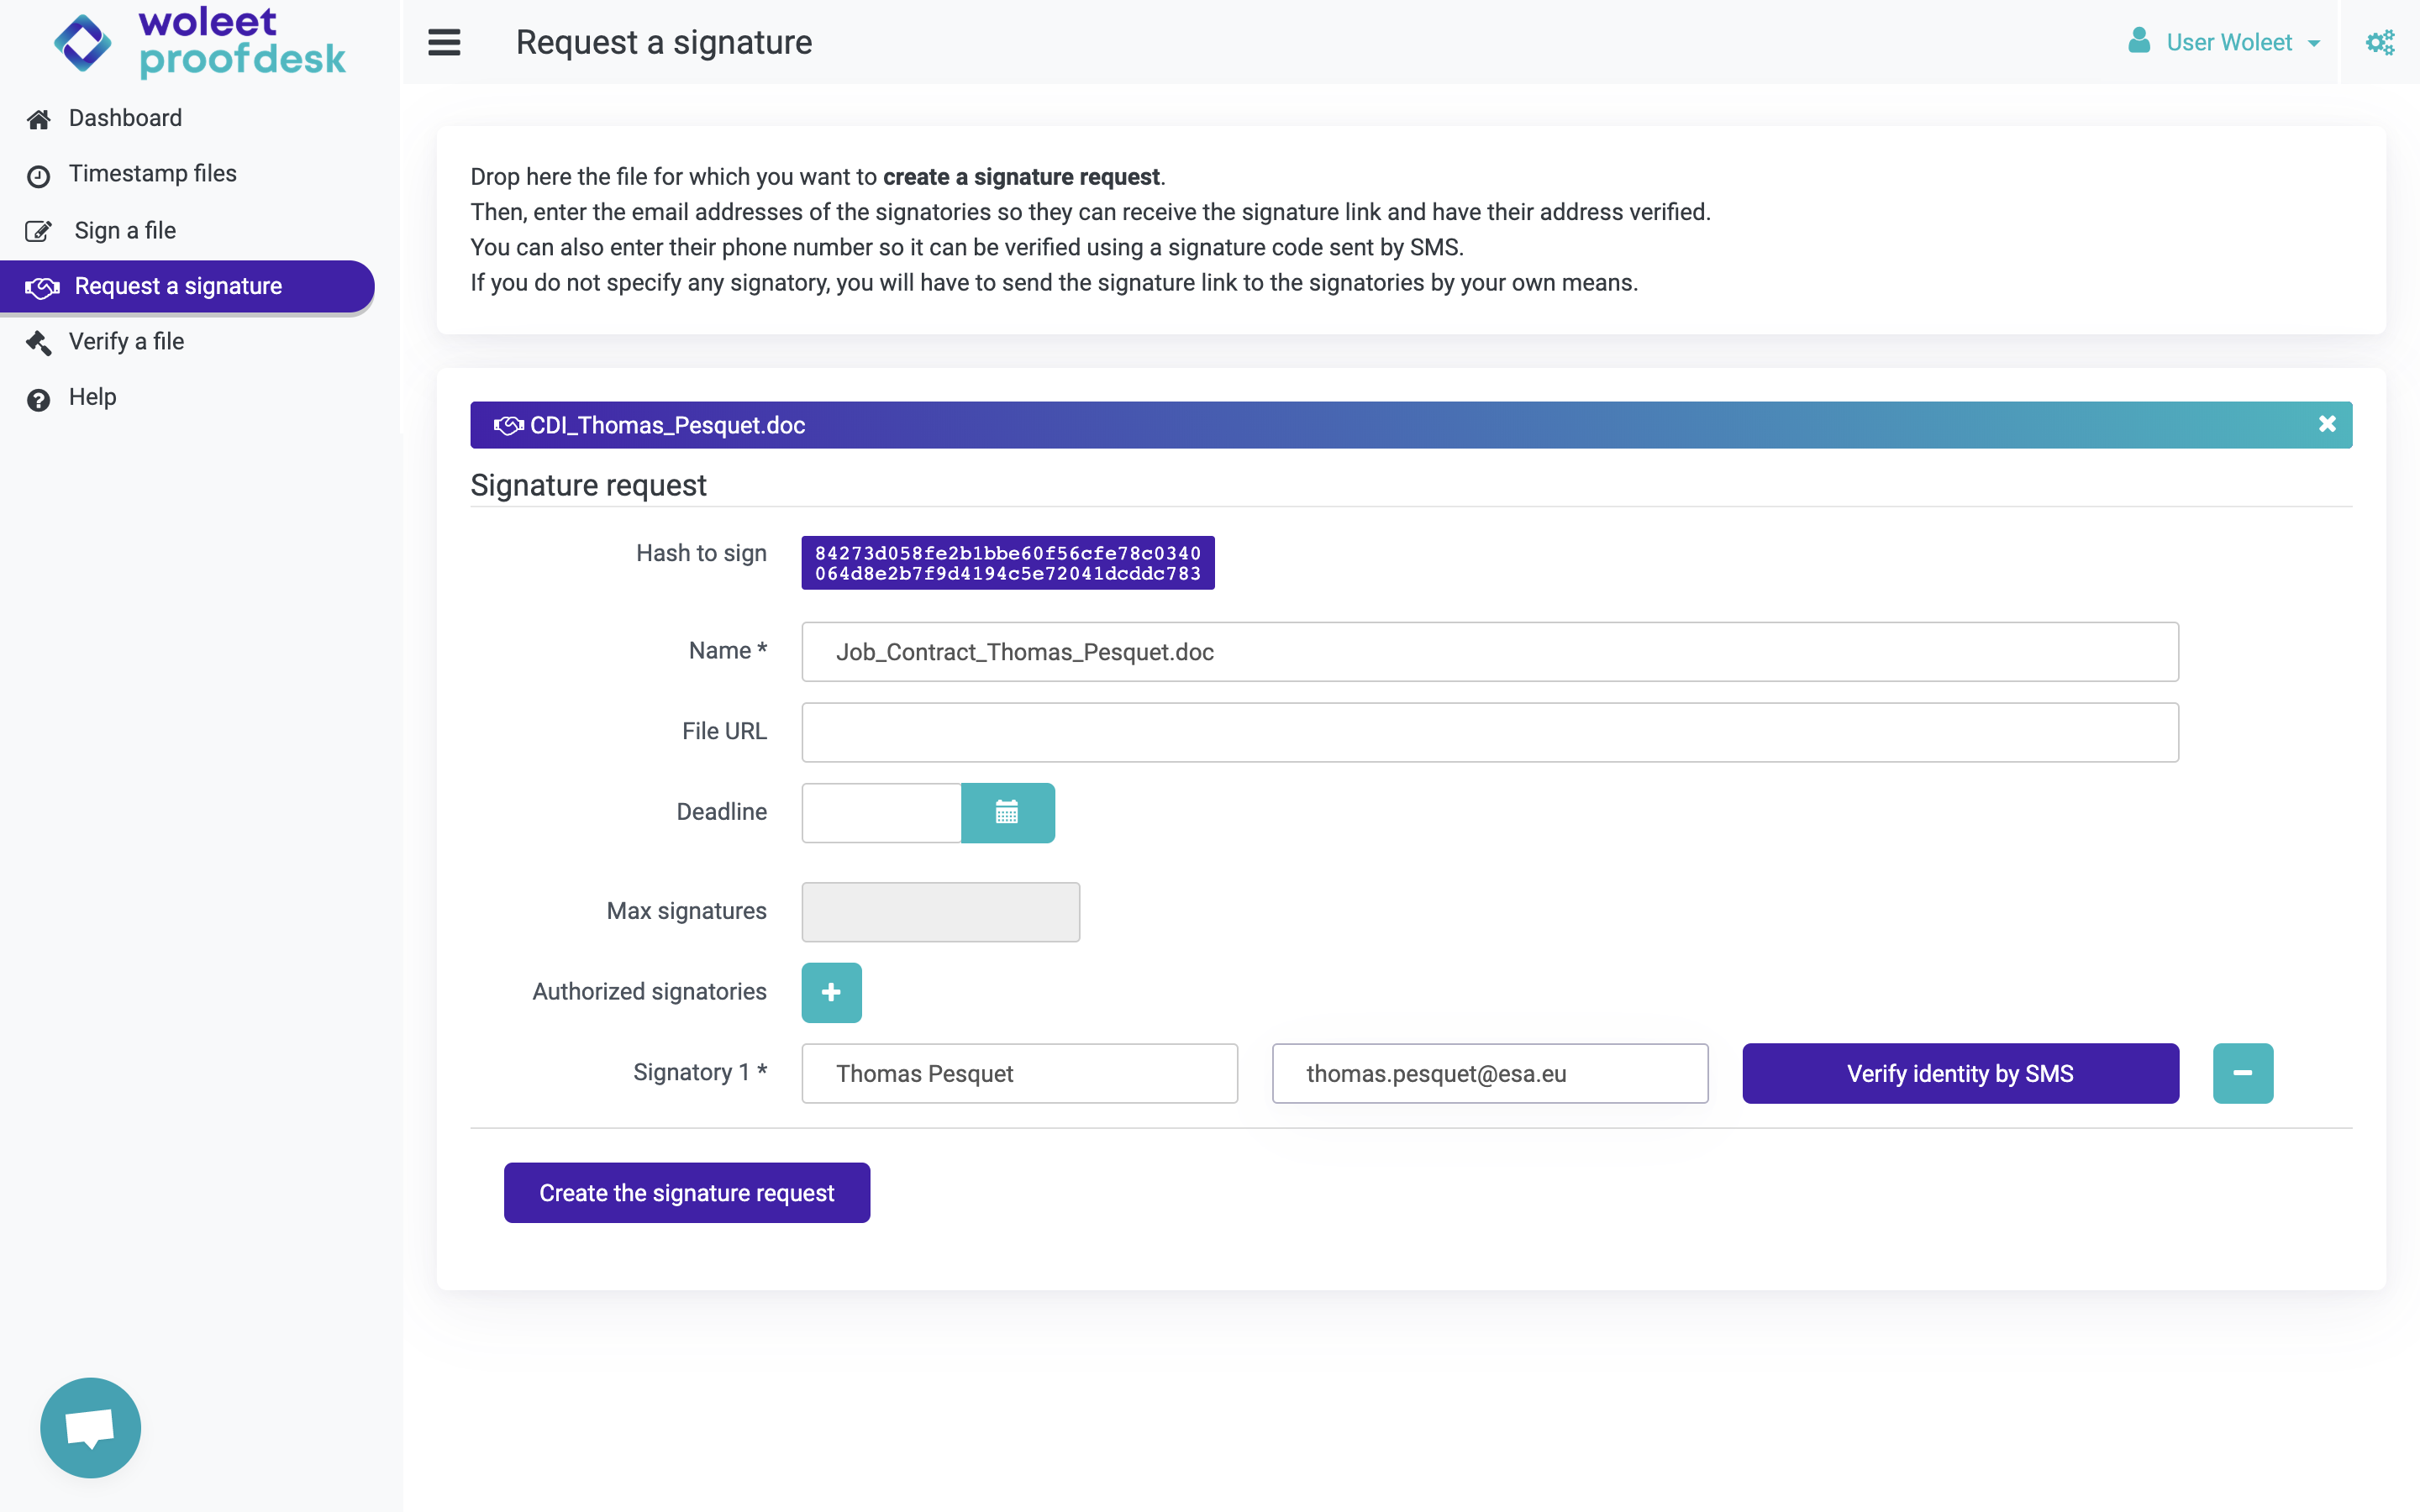2420x1512 pixels.
Task: Click the Woleet ProofDesk logo
Action: pos(200,42)
